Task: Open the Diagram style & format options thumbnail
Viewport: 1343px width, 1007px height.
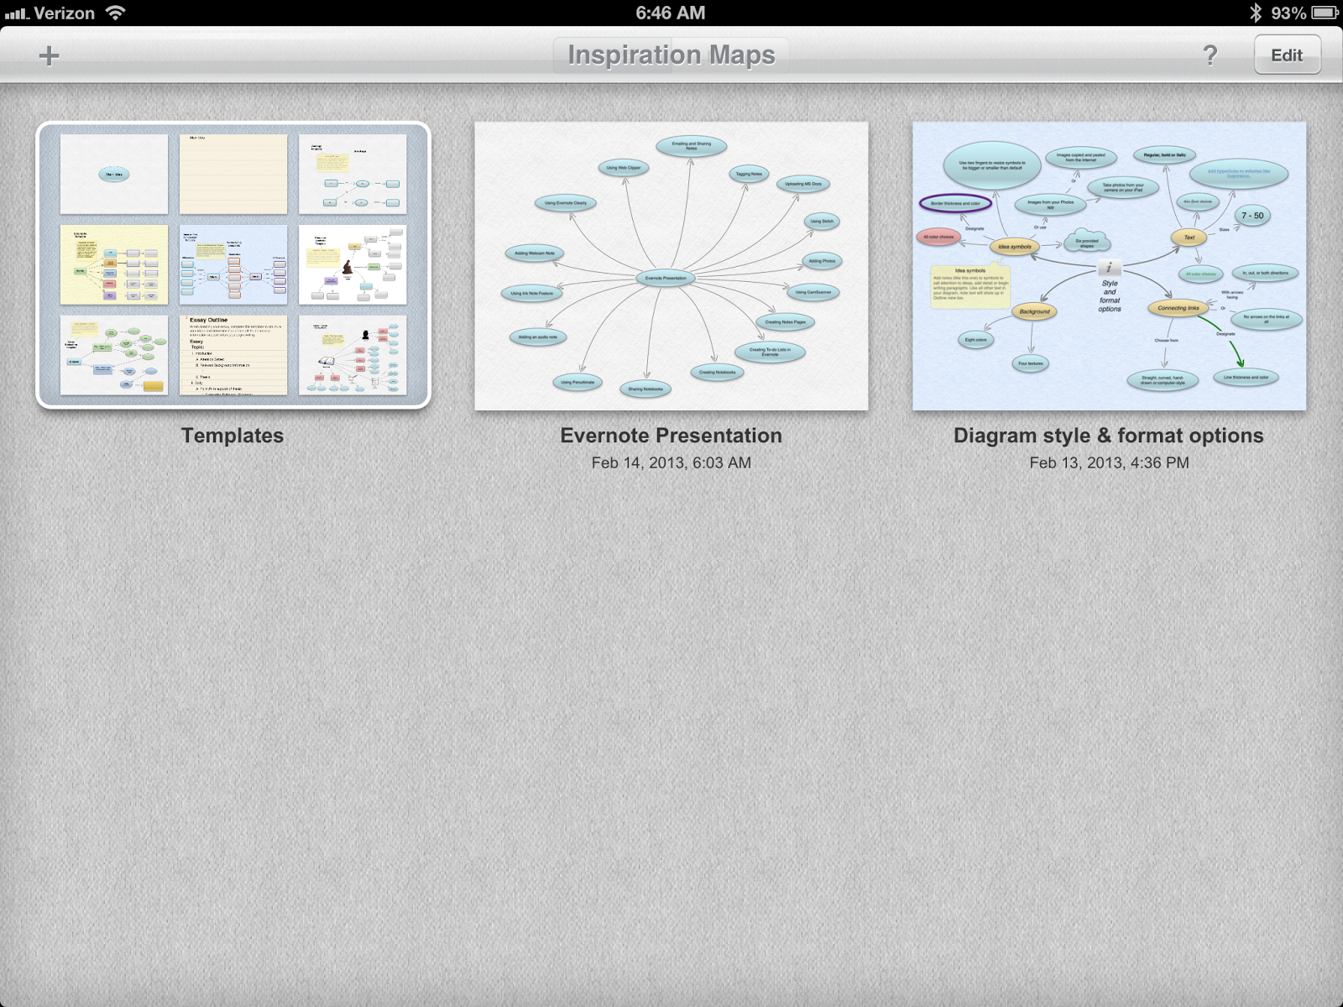Action: pos(1109,266)
